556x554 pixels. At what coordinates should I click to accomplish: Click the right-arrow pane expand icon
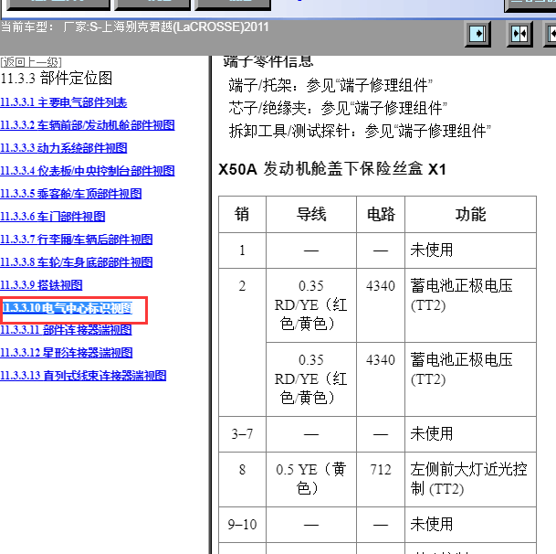(477, 34)
